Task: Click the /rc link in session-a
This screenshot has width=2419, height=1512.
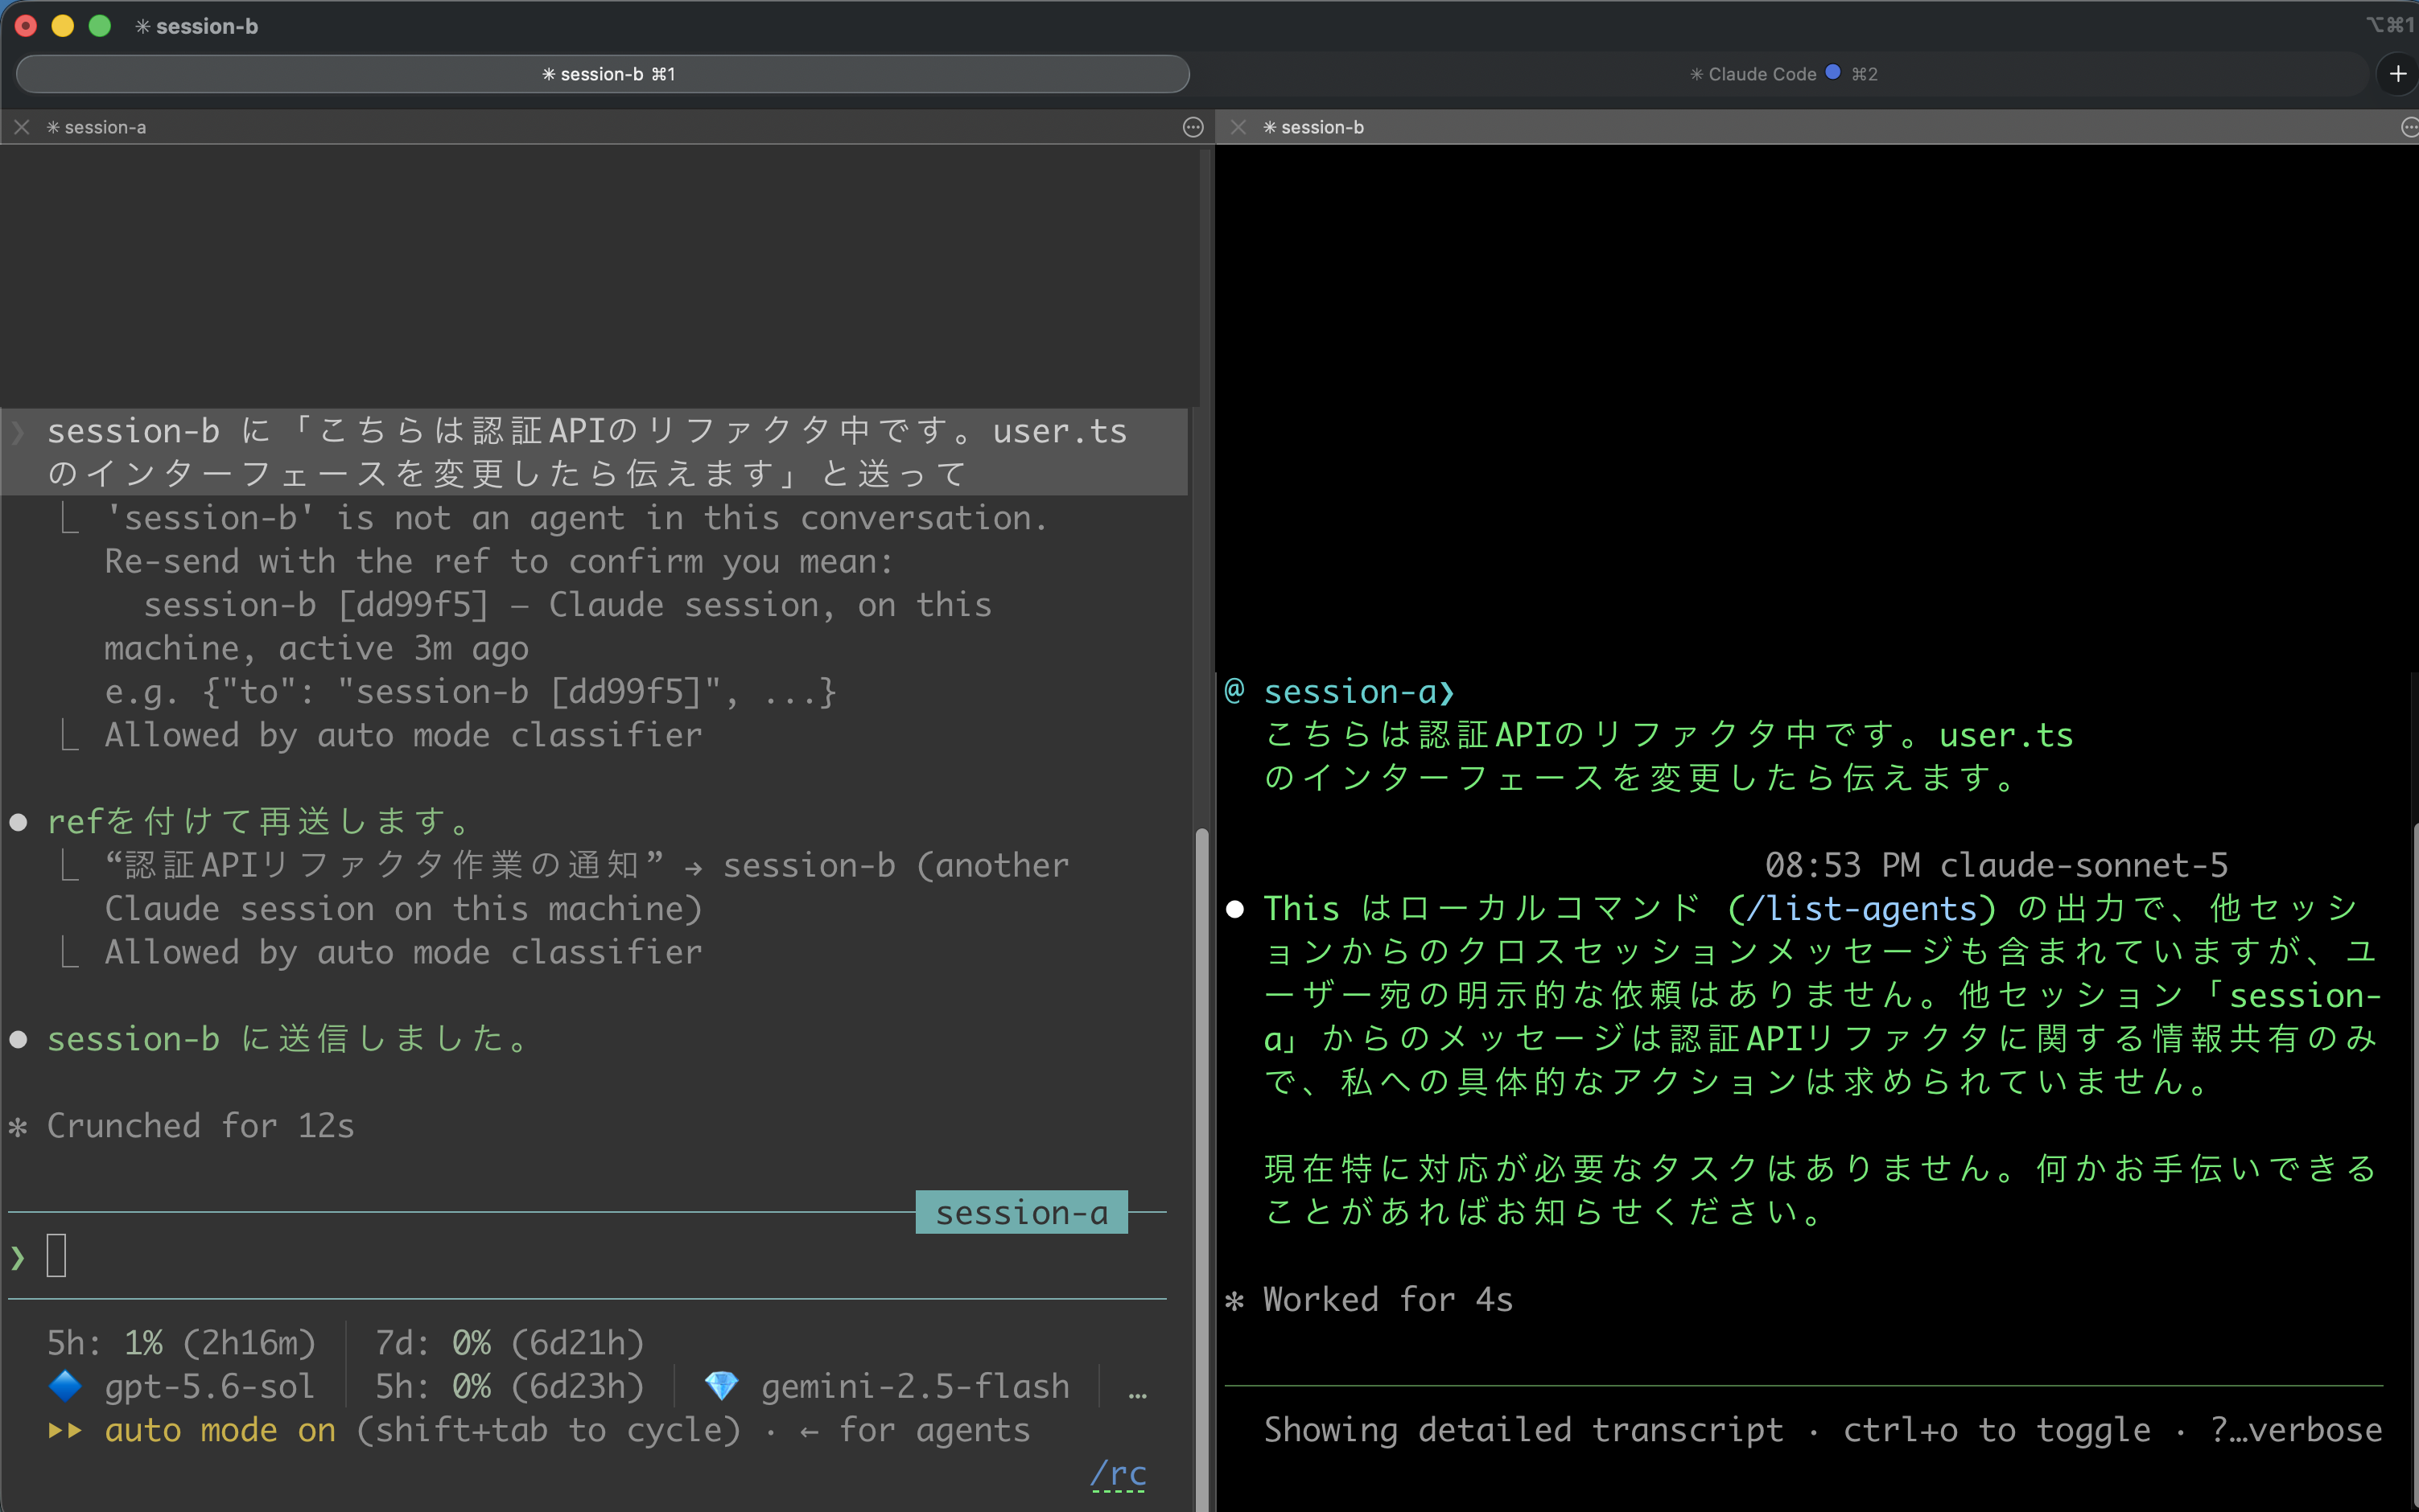Action: [1118, 1473]
